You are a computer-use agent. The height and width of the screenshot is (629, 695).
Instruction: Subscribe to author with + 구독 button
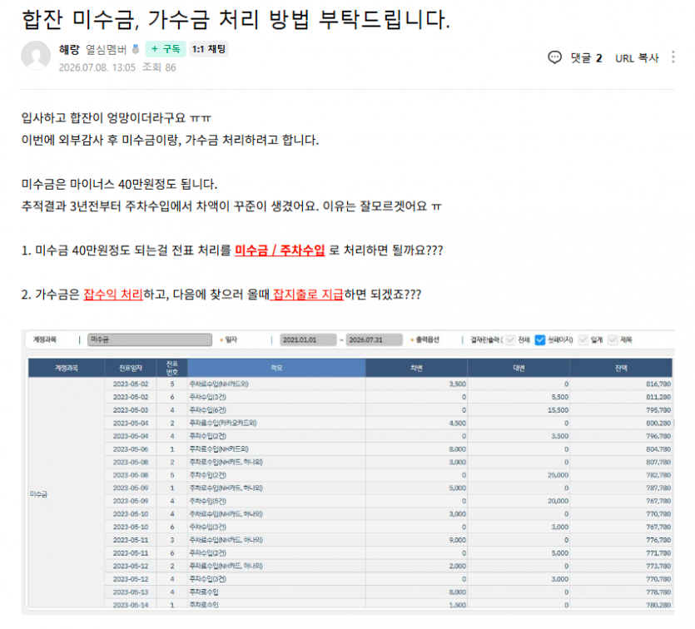(166, 49)
